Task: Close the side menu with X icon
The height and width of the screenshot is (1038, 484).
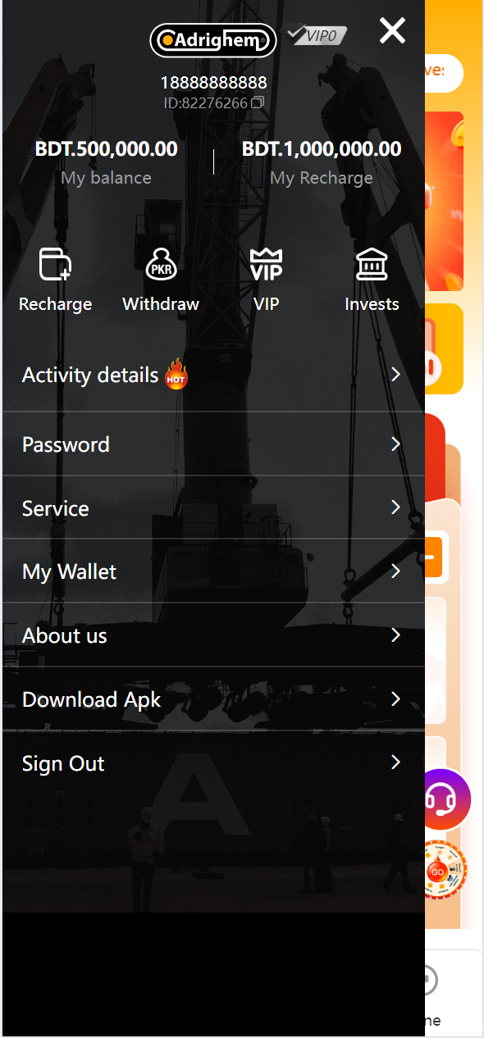Action: (x=392, y=31)
